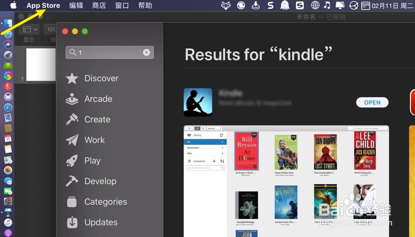Show the Updates section
The width and height of the screenshot is (415, 237).
click(x=92, y=222)
